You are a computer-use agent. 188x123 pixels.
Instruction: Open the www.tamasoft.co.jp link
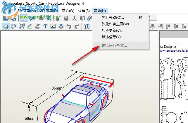(x=174, y=51)
